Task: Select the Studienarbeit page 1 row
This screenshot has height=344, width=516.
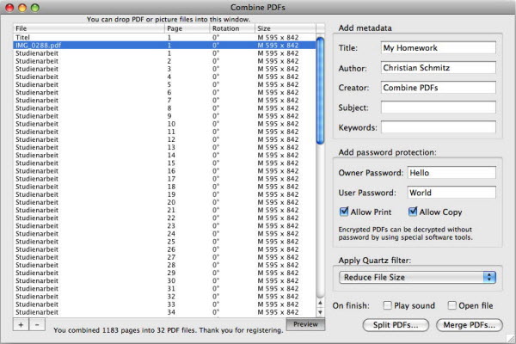Action: [x=164, y=53]
